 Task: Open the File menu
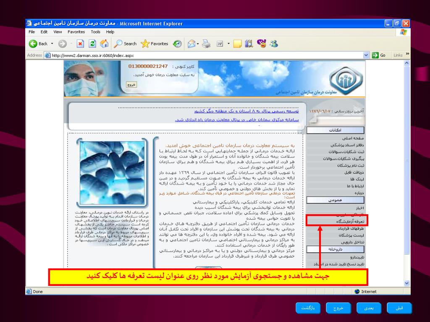point(32,32)
